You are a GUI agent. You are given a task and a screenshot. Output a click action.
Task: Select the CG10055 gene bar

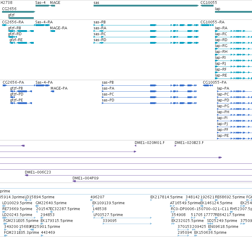click(207, 6)
